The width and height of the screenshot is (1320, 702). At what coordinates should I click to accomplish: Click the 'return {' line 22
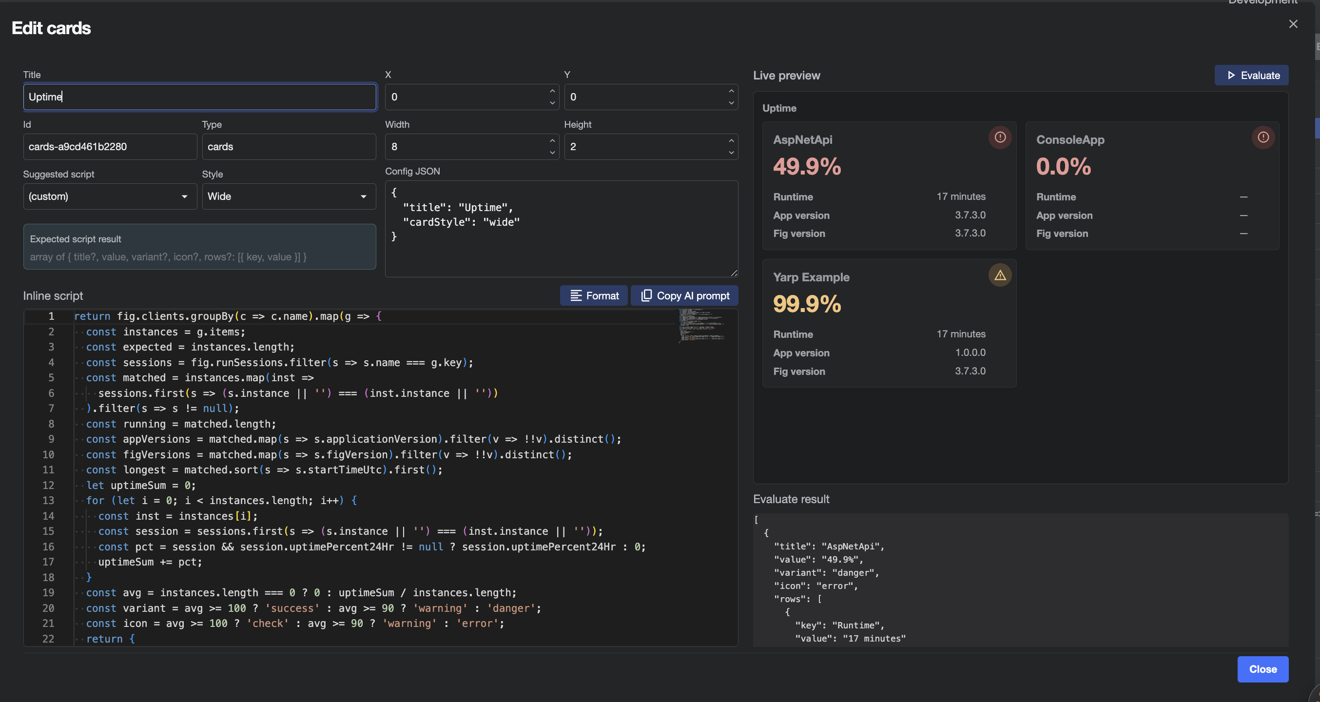[x=110, y=639]
